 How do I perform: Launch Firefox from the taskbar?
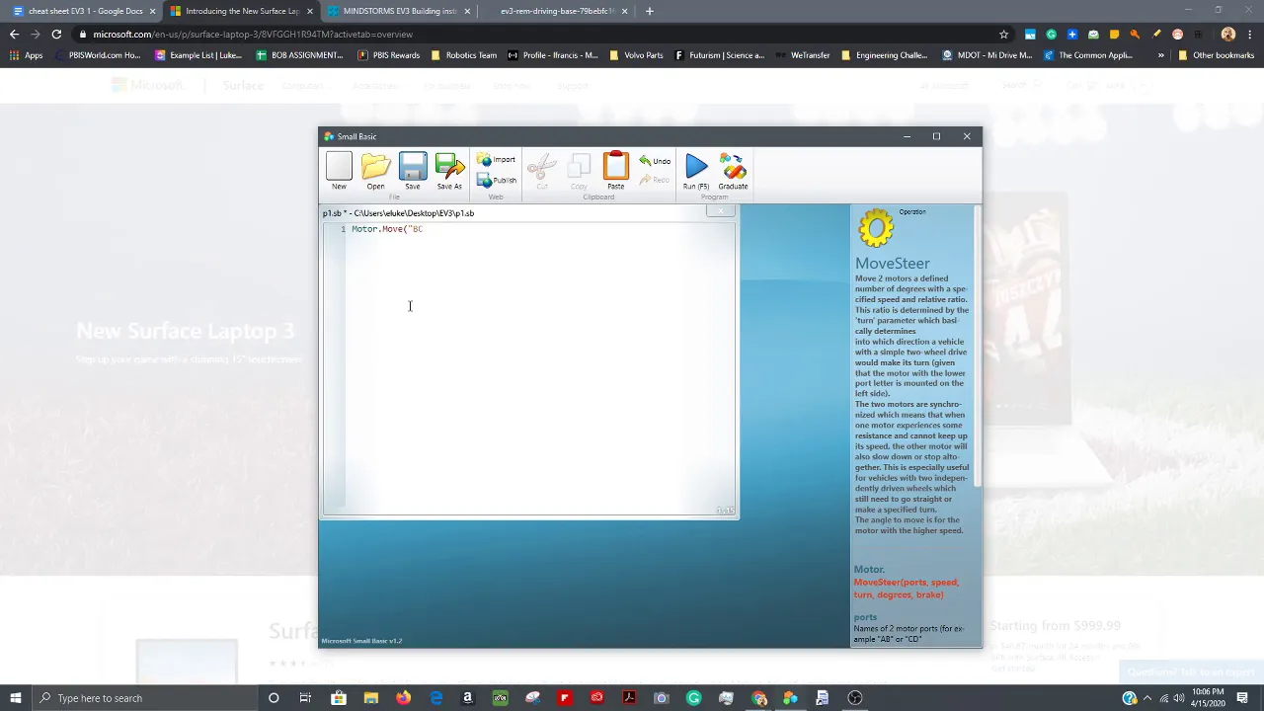click(403, 698)
